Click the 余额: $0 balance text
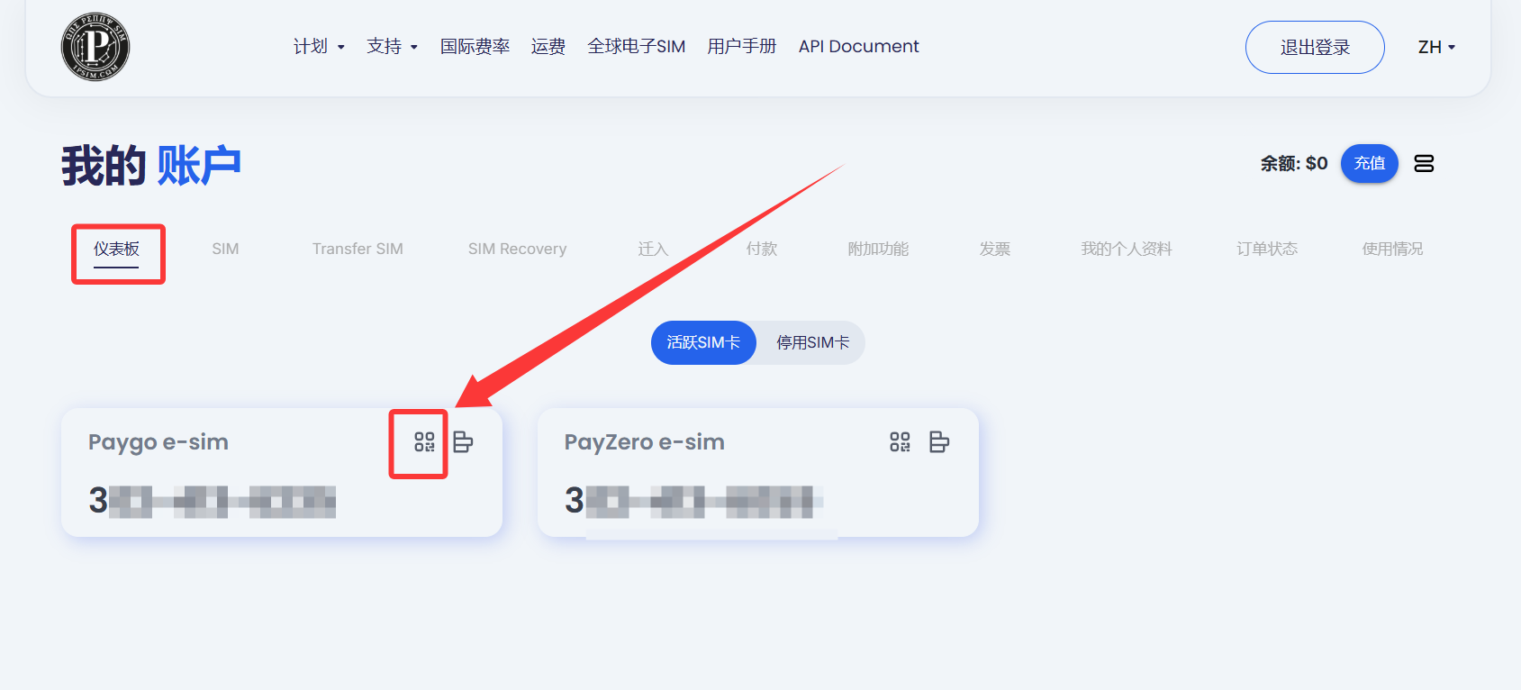Image resolution: width=1521 pixels, height=690 pixels. tap(1294, 163)
